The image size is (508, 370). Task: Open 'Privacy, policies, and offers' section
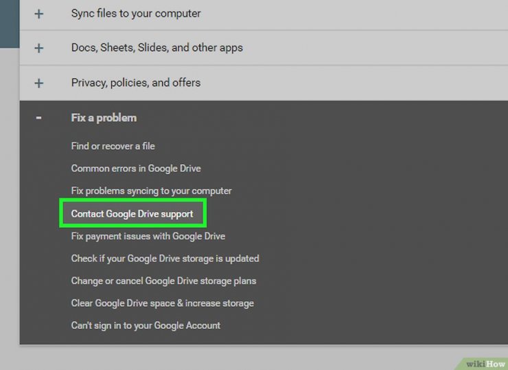pyautogui.click(x=136, y=83)
